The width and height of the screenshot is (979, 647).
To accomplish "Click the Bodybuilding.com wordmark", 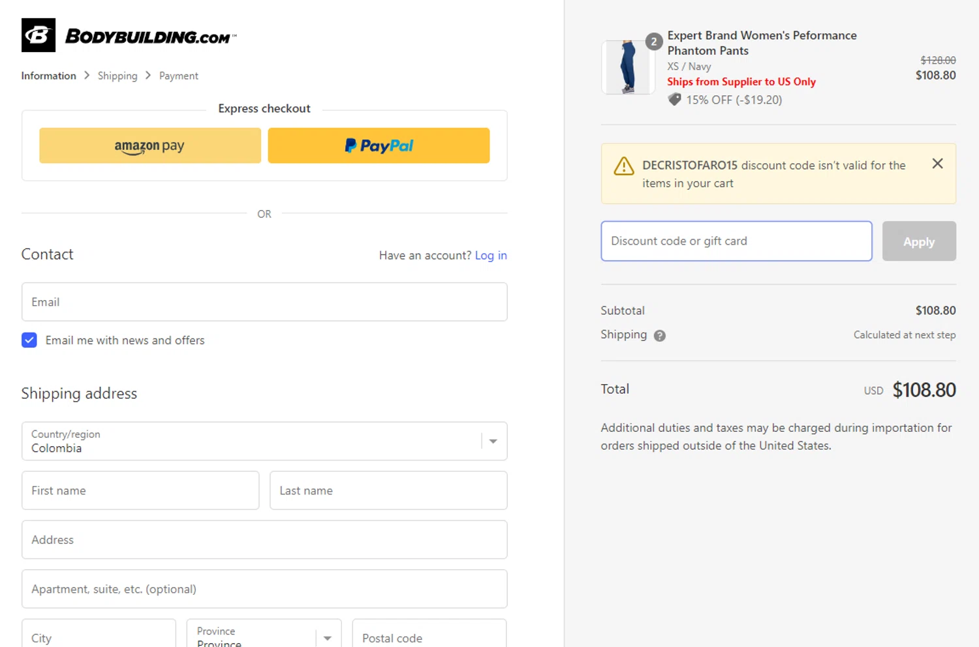I will [x=151, y=37].
